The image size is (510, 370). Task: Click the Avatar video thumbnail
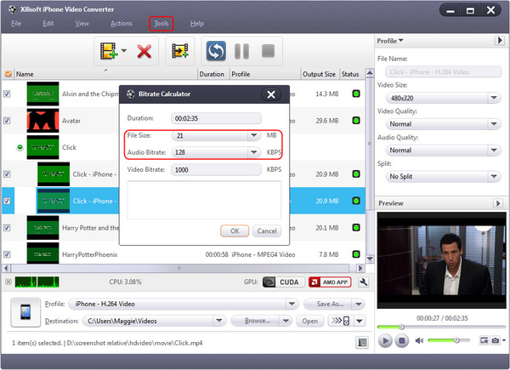click(43, 121)
